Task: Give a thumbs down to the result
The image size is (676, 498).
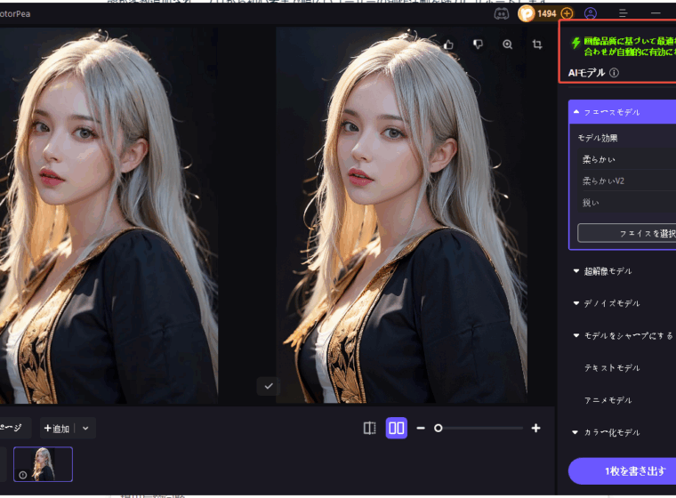Action: pos(479,44)
